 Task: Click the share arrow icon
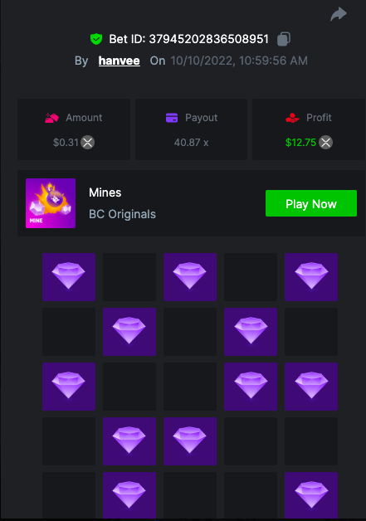tap(339, 14)
